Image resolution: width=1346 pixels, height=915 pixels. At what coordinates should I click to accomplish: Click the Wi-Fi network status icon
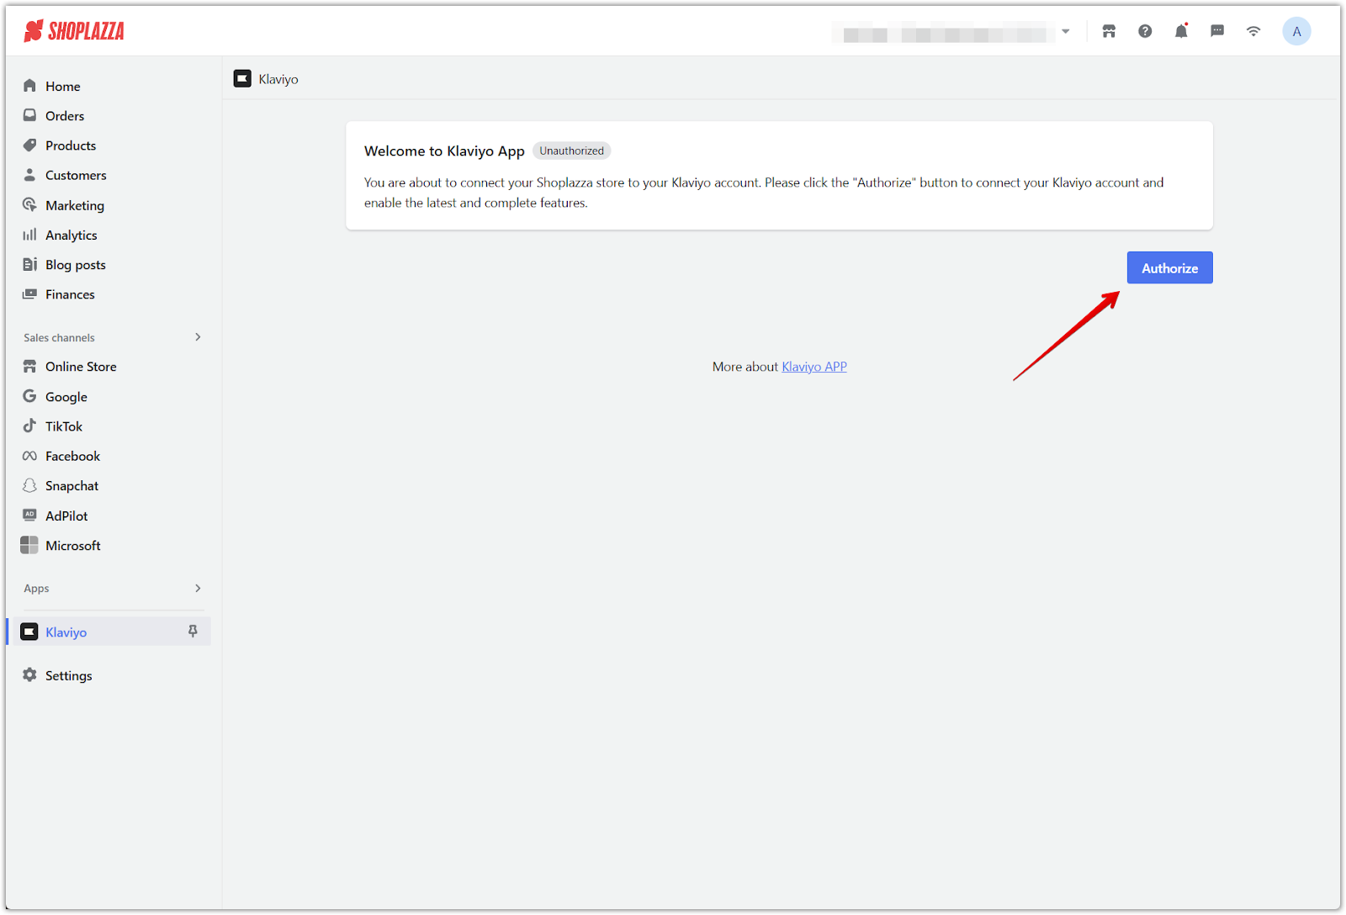point(1253,31)
